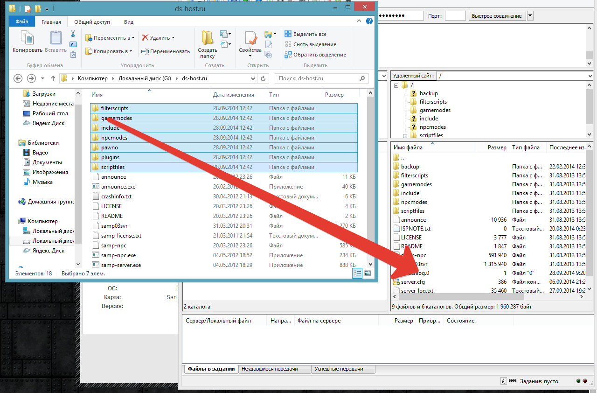Open the Файл menu tab
This screenshot has height=393, width=597.
coord(22,21)
